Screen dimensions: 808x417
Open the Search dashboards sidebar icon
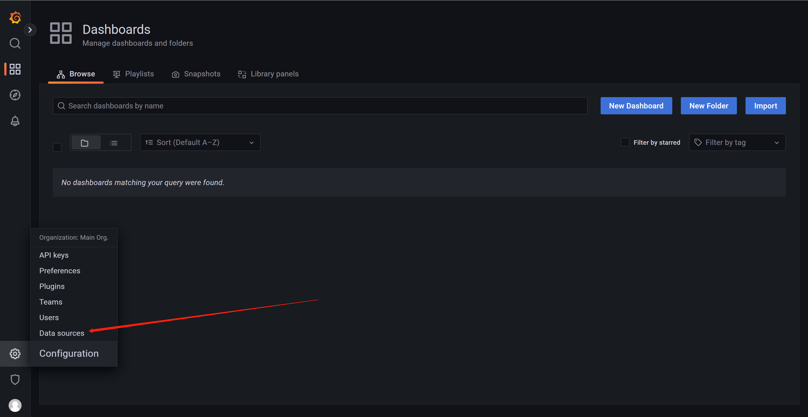15,43
